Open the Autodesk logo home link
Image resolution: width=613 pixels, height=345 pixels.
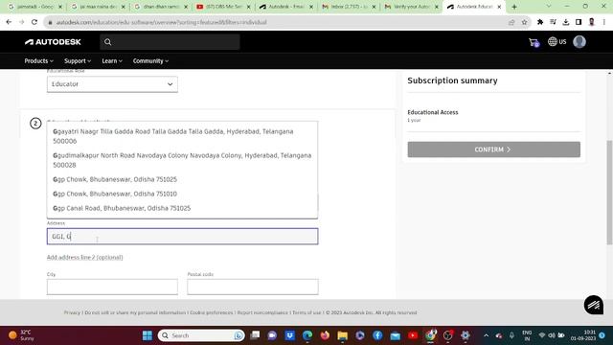click(53, 42)
